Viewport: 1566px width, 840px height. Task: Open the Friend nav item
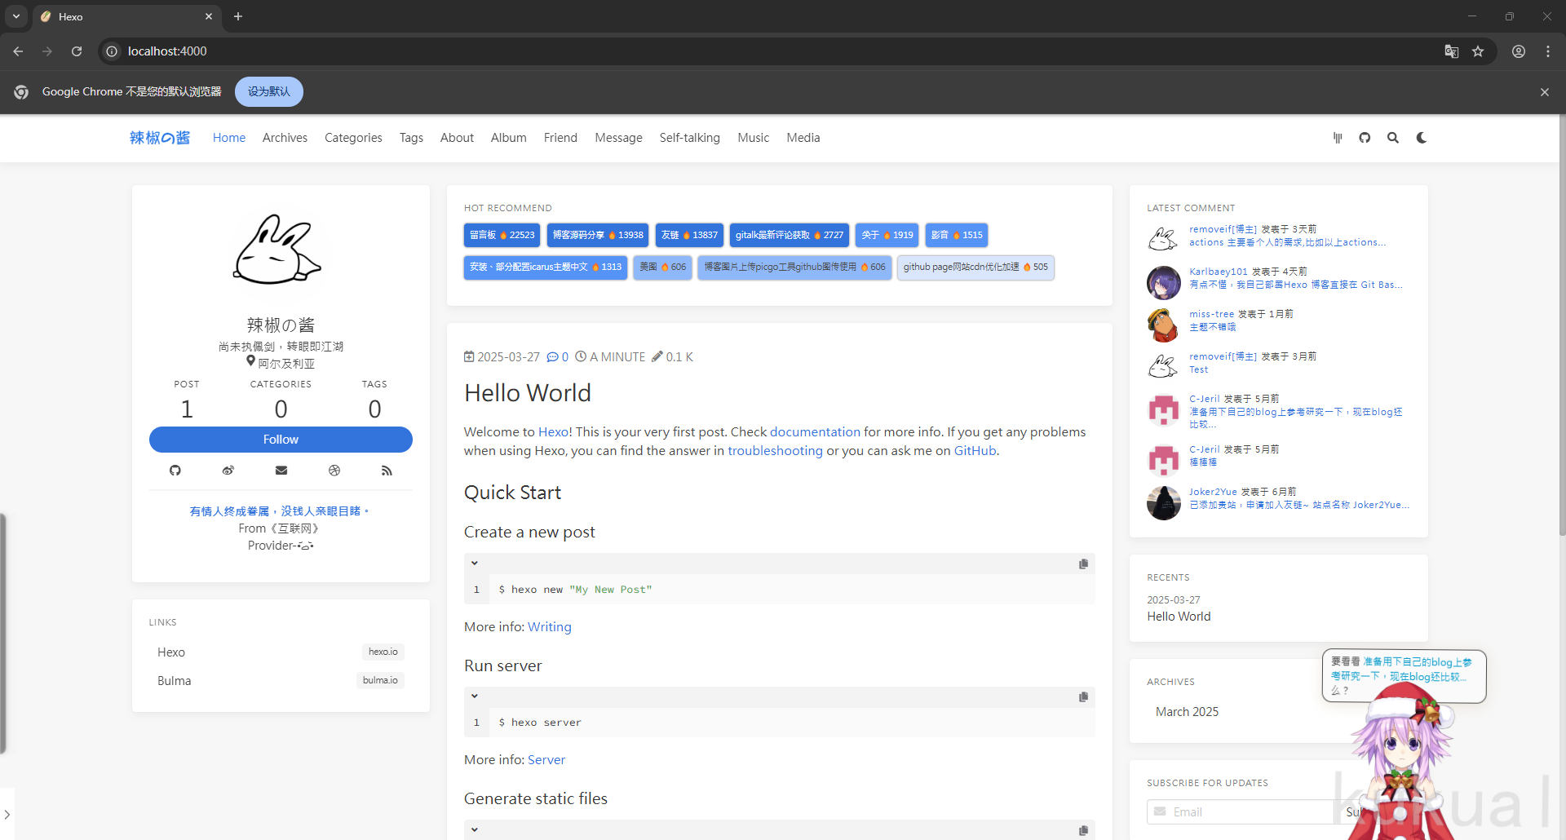point(560,138)
